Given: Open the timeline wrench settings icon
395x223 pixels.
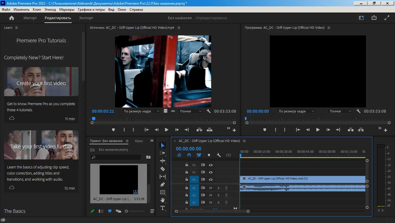Looking at the screenshot, I should click(x=219, y=155).
